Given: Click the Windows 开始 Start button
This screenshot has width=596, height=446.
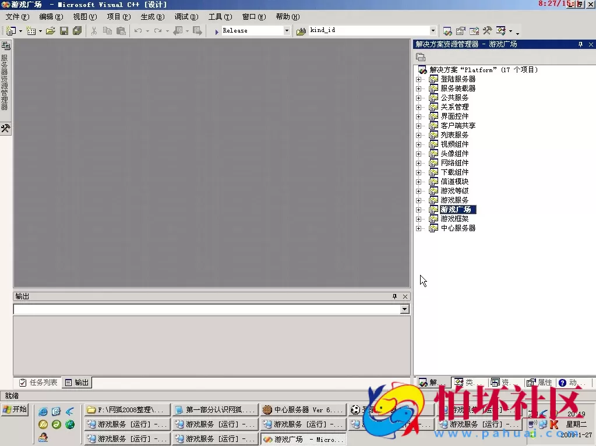Looking at the screenshot, I should (15, 409).
